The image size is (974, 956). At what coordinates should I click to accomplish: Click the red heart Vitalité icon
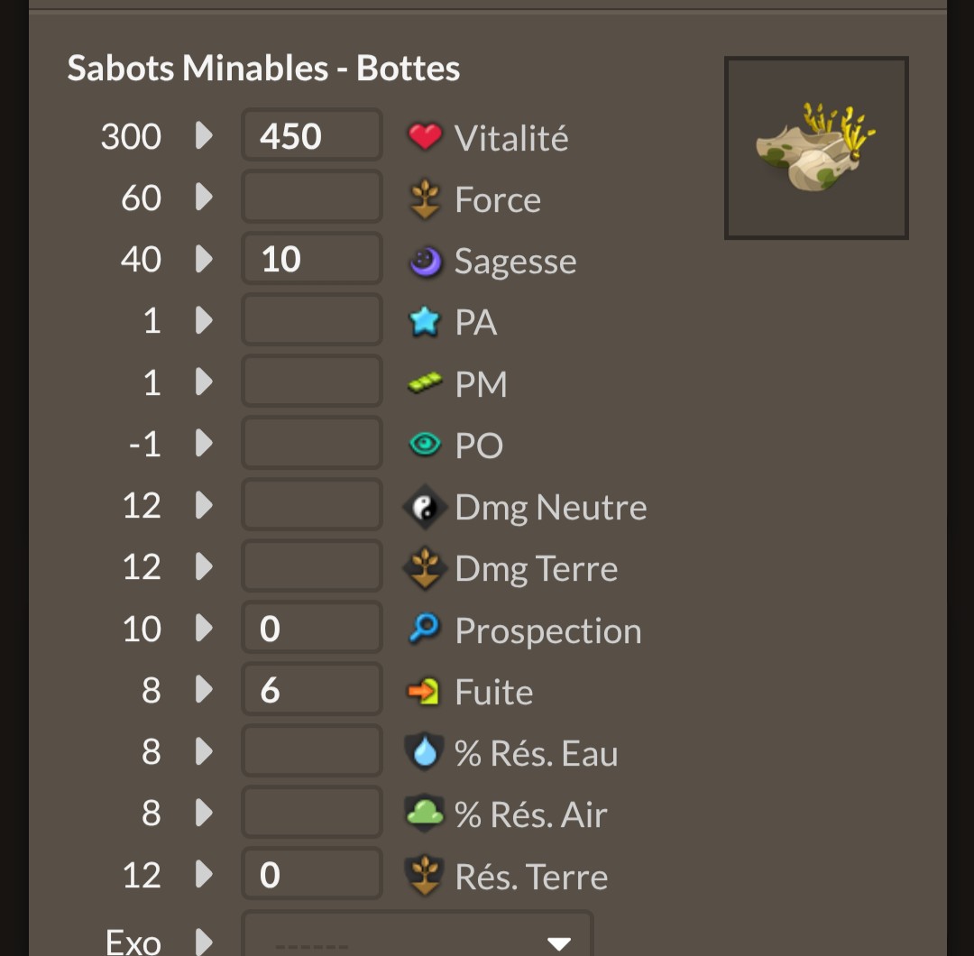425,136
